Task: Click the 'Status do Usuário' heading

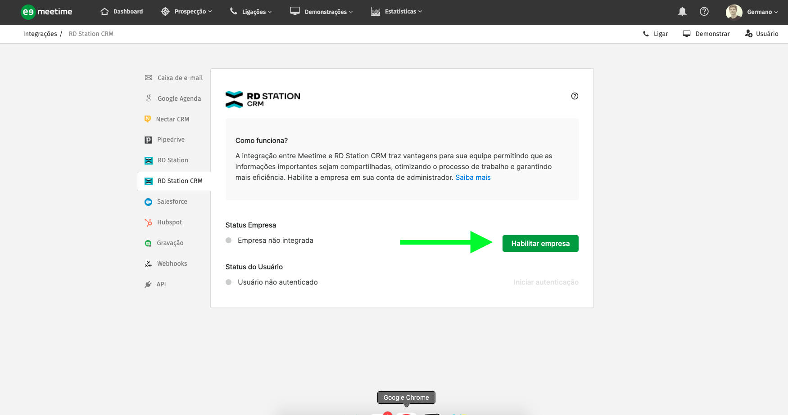Action: pyautogui.click(x=254, y=267)
